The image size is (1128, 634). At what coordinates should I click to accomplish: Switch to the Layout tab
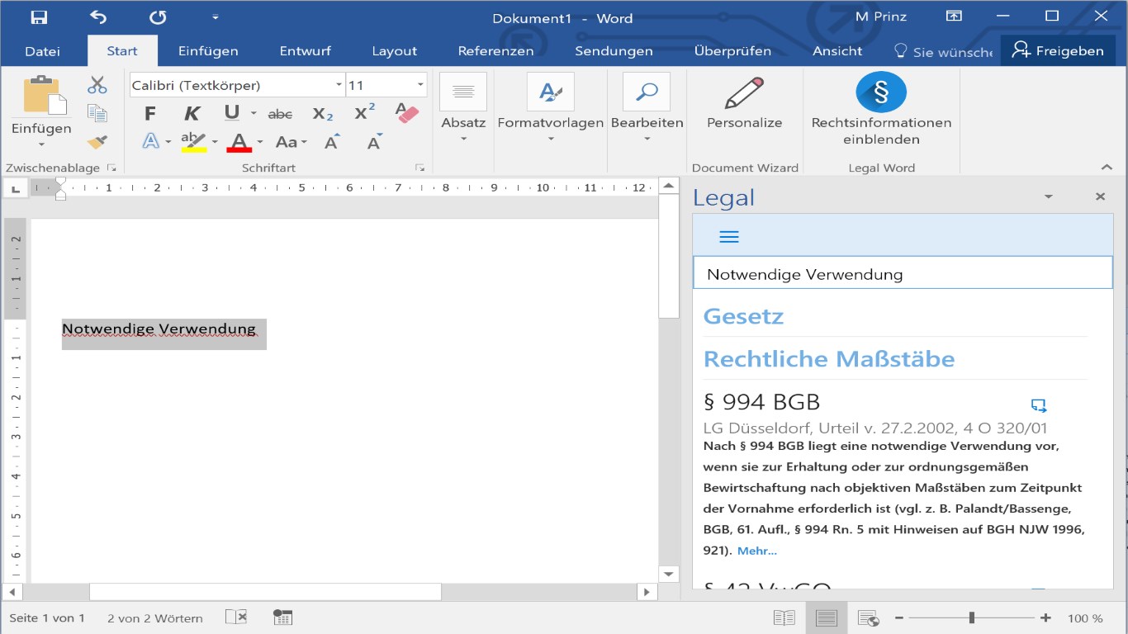(395, 51)
